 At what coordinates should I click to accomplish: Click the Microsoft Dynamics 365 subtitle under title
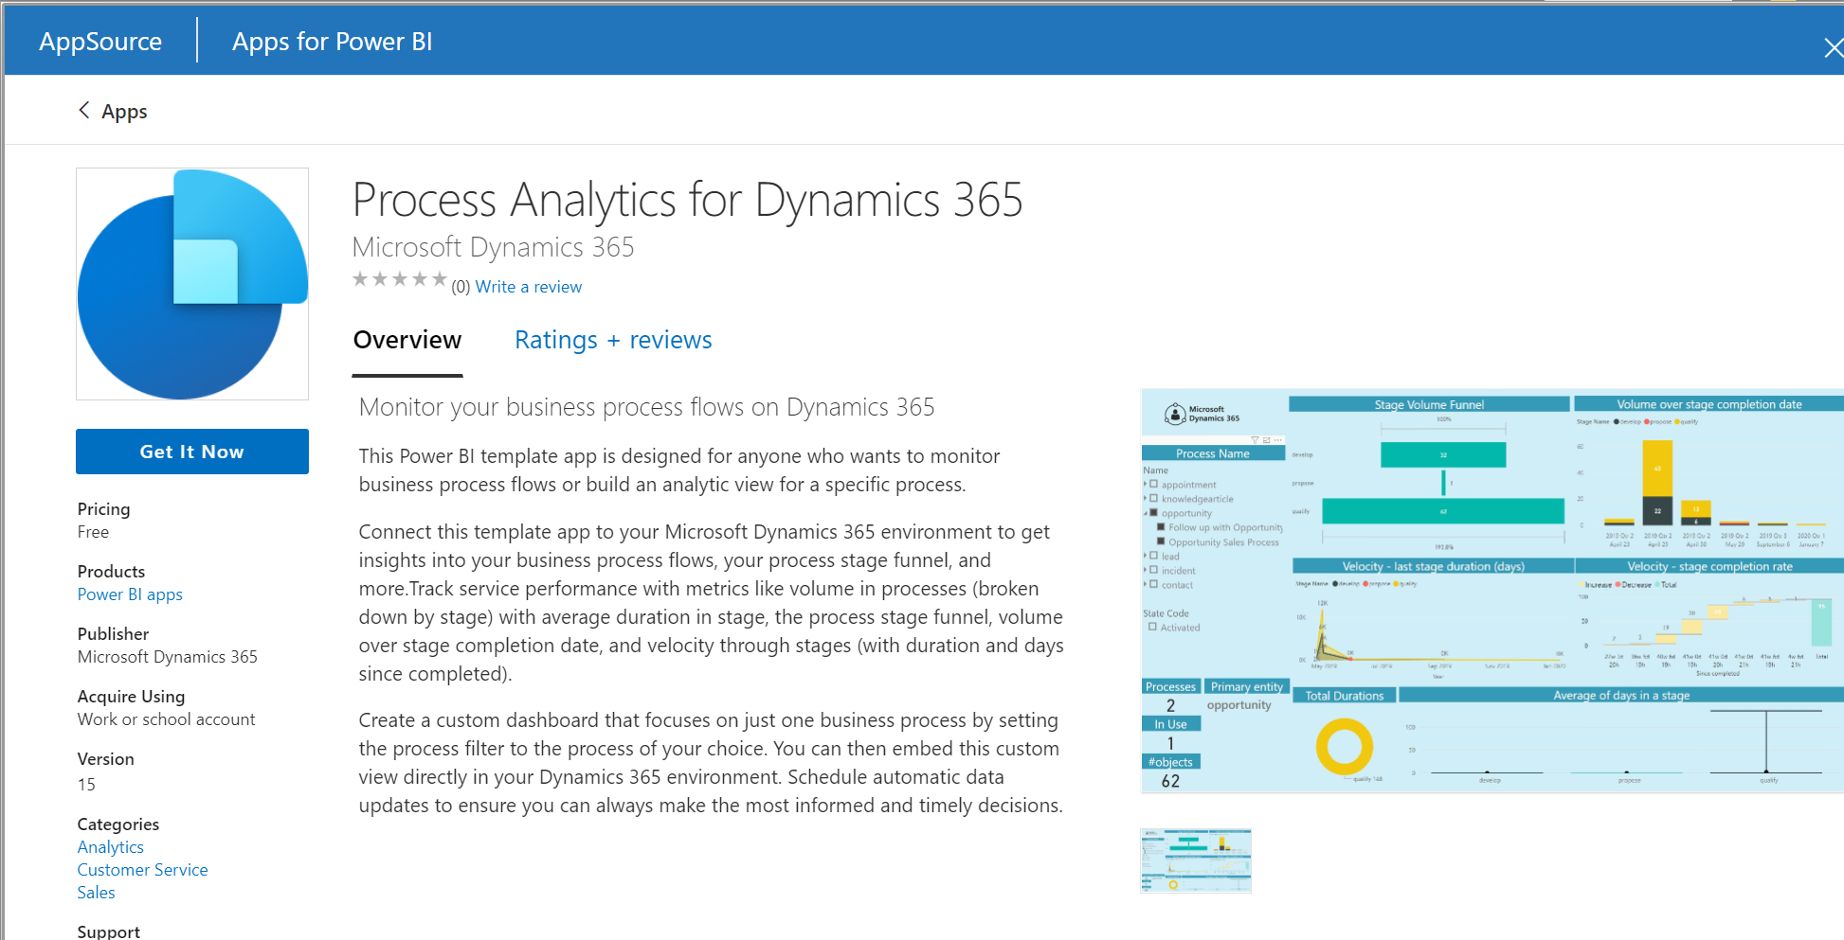[493, 247]
